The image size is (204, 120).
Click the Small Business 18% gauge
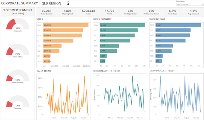pyautogui.click(x=18, y=77)
